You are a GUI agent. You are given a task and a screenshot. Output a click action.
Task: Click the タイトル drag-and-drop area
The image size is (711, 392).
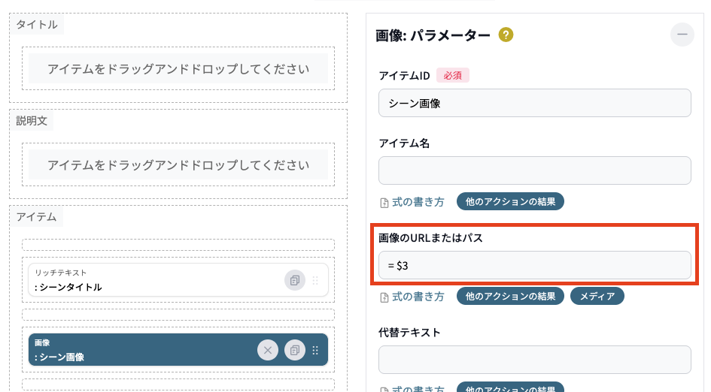point(178,69)
